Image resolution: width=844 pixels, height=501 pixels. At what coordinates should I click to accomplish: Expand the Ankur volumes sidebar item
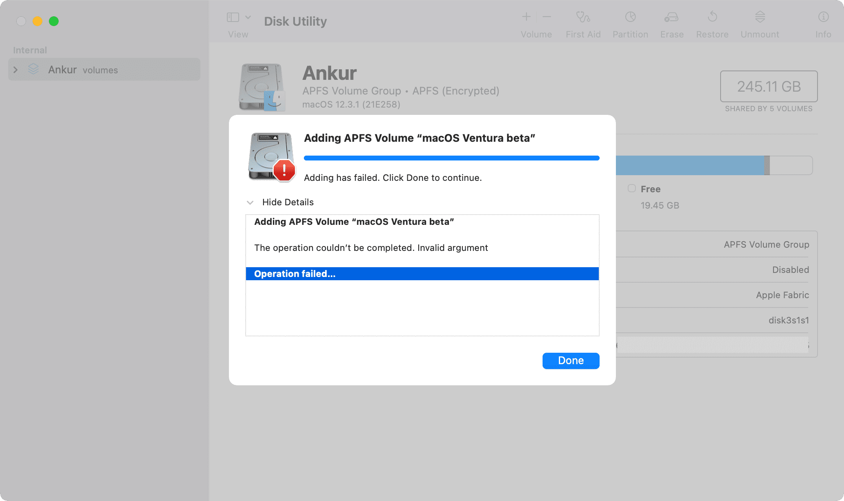[15, 70]
